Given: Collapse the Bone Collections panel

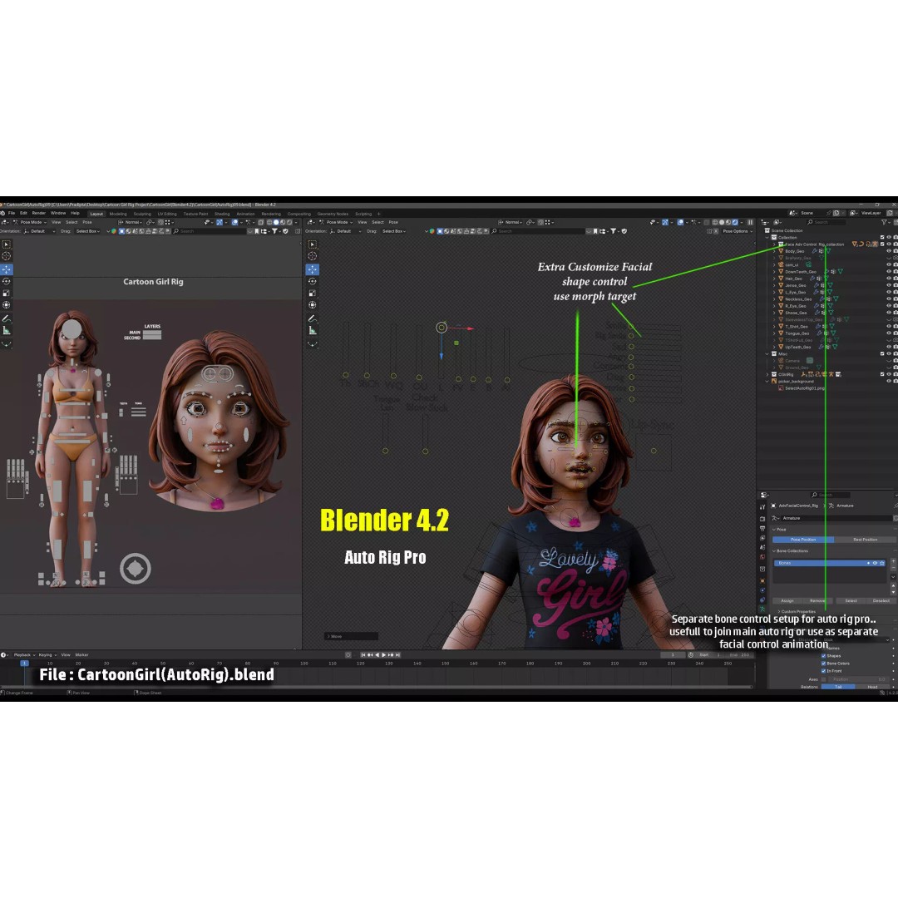Looking at the screenshot, I should [x=774, y=551].
